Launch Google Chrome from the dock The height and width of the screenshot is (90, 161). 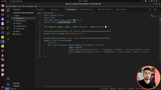(x=3, y=5)
